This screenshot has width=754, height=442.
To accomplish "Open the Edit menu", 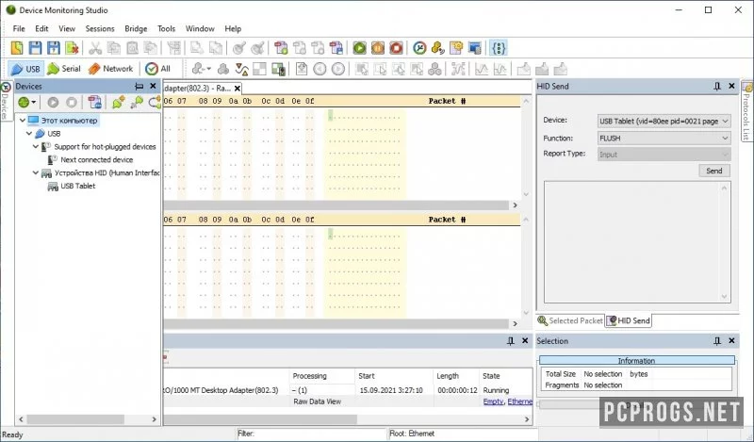I will click(41, 29).
